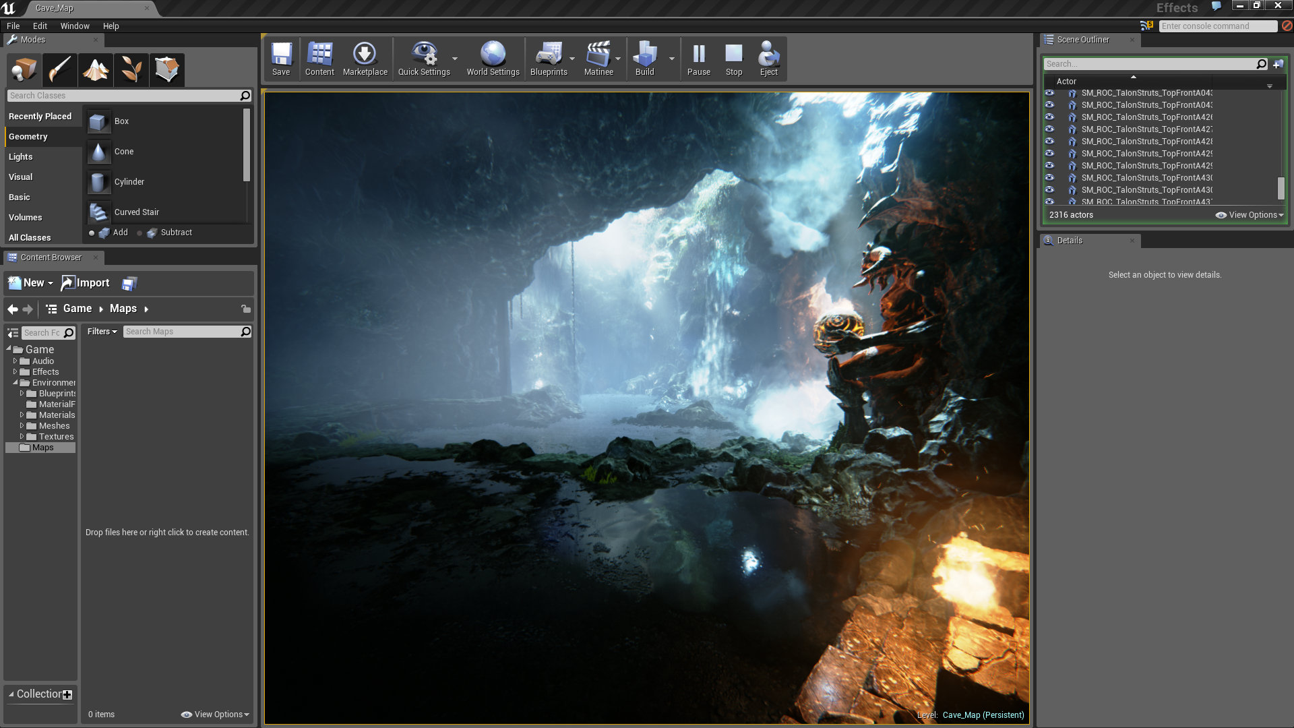The width and height of the screenshot is (1294, 728).
Task: Hide the TopFrontA427 actor via eye icon
Action: pos(1049,129)
